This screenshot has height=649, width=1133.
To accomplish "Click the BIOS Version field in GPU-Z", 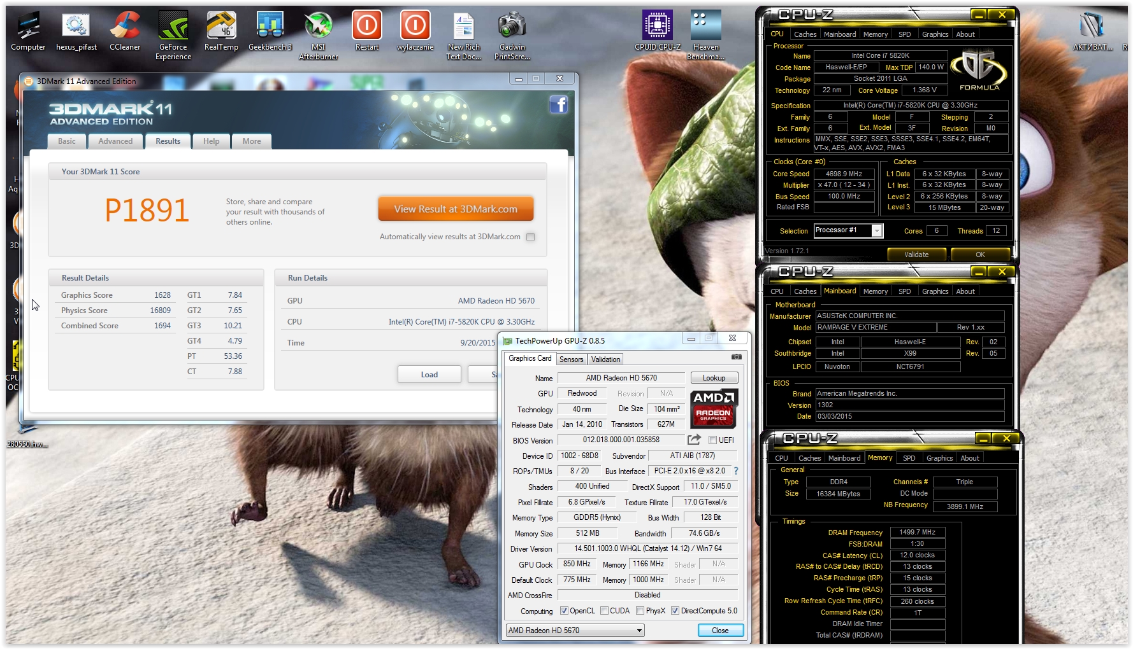I will [x=621, y=440].
